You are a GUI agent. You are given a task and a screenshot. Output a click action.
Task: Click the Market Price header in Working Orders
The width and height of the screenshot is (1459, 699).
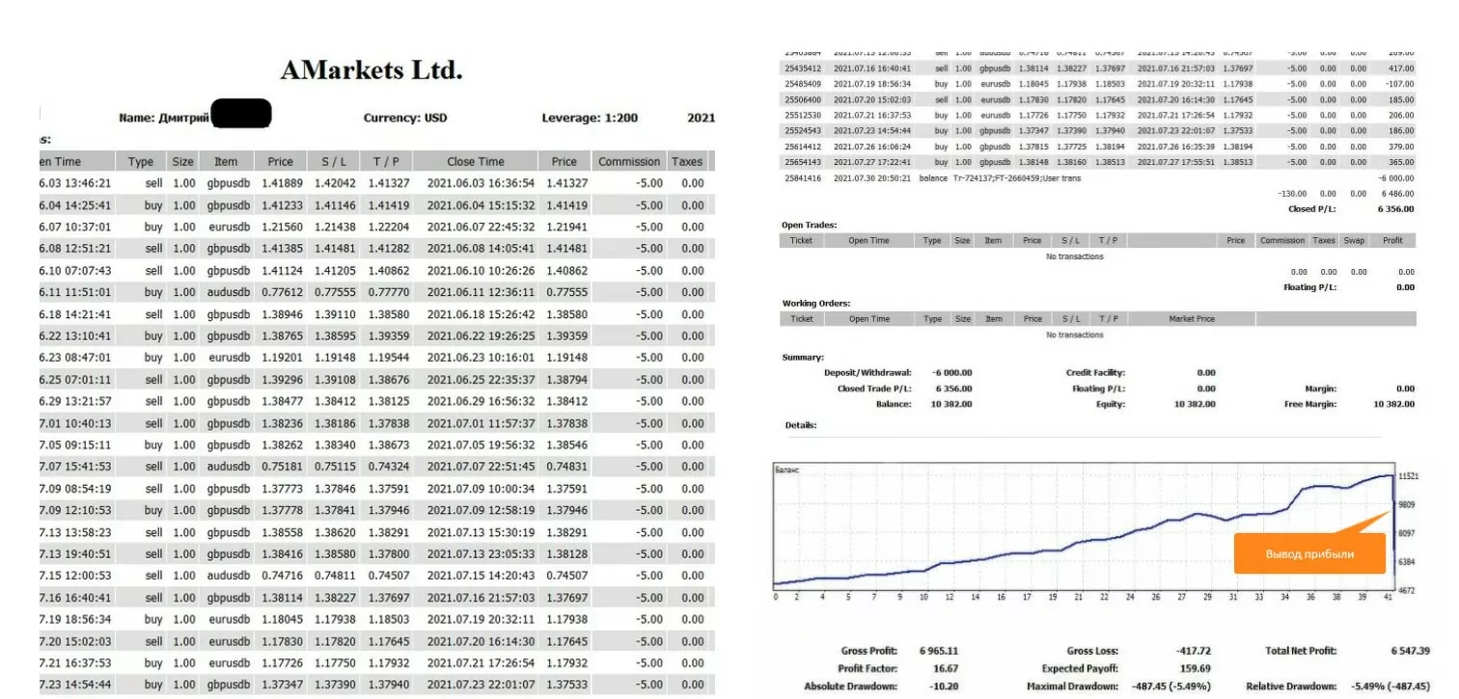pos(1192,319)
